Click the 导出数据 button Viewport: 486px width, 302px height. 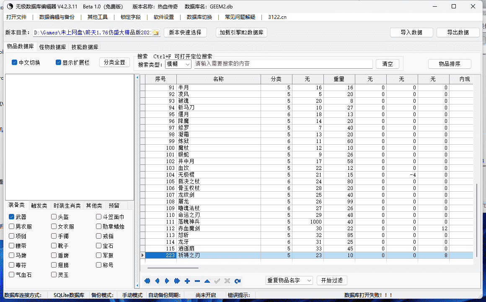(x=458, y=32)
